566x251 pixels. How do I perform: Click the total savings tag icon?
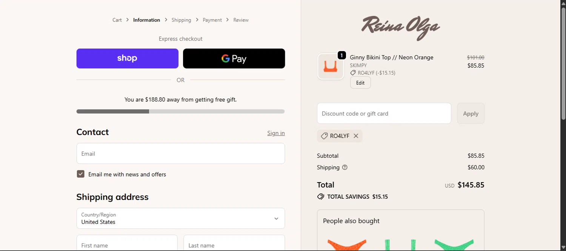[321, 196]
